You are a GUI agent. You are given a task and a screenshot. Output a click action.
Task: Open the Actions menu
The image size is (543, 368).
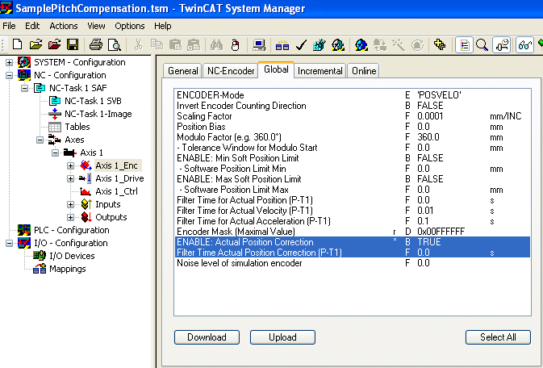pos(64,26)
